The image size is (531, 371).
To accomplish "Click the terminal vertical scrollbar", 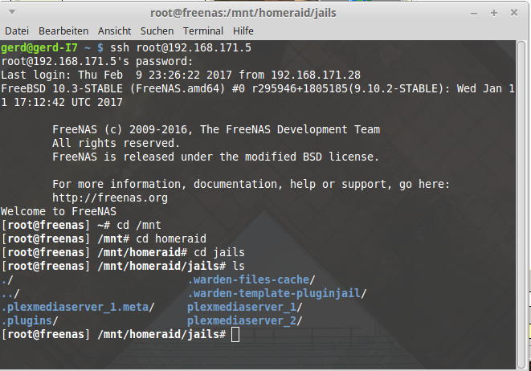I will click(x=521, y=205).
